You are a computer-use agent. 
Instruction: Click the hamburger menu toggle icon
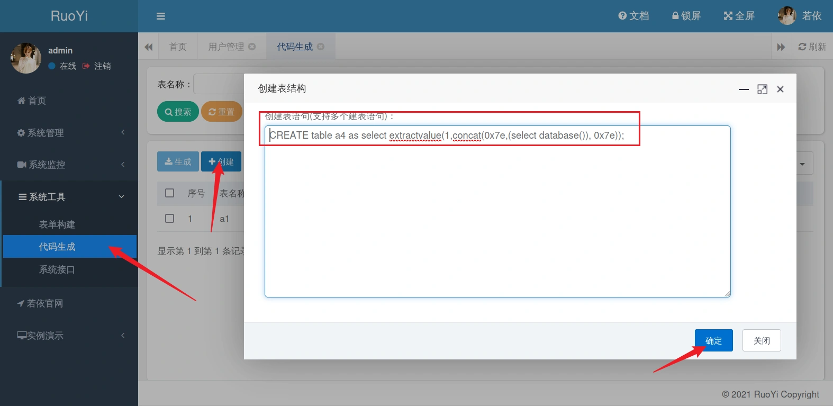coord(161,16)
